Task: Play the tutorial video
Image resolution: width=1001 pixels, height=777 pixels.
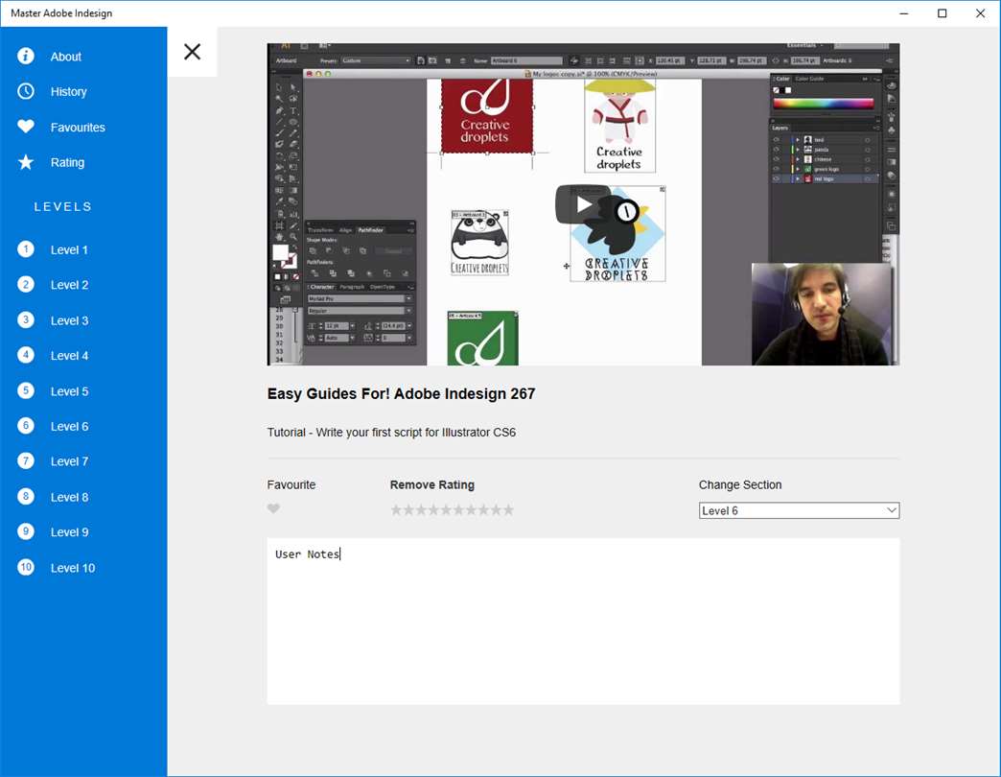Action: tap(583, 204)
